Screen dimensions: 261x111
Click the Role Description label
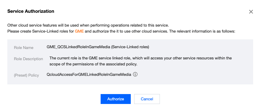point(28,59)
